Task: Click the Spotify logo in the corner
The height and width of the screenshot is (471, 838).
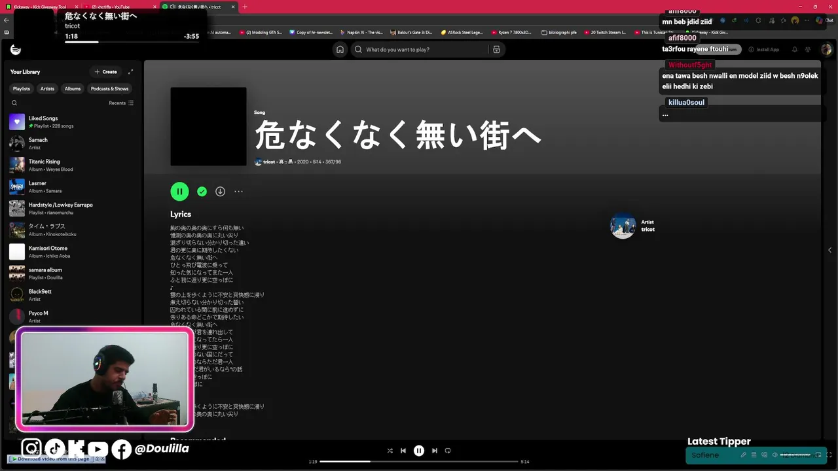Action: tap(16, 50)
